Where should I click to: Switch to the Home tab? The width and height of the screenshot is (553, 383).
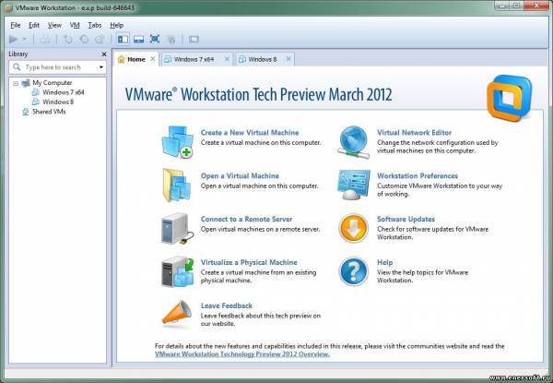pyautogui.click(x=136, y=59)
